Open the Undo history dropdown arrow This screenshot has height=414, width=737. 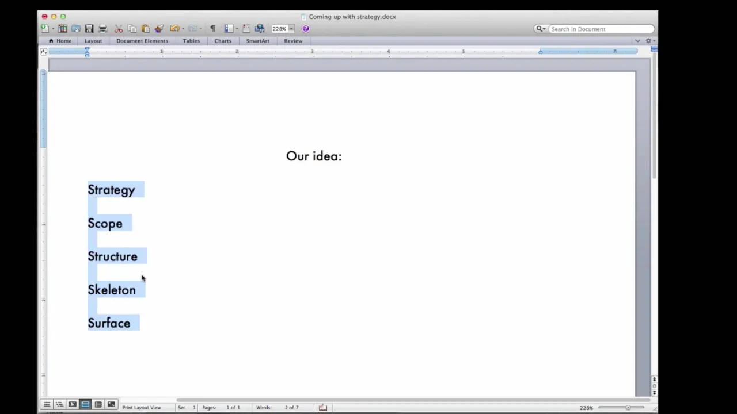[183, 29]
